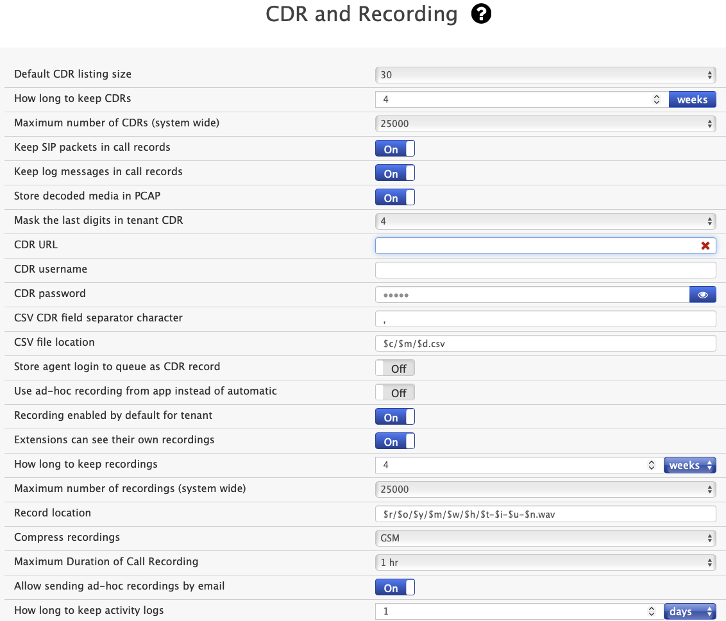
Task: Increase "How long to keep CDRs" with stepper
Action: coord(656,96)
